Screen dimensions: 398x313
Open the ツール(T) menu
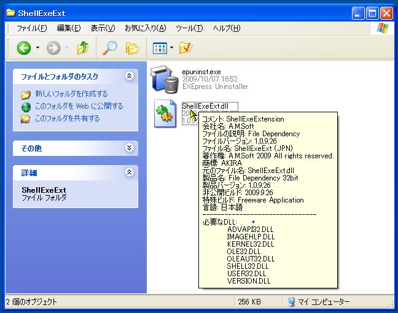(189, 28)
